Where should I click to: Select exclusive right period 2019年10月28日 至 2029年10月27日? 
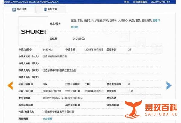tap(62, 98)
